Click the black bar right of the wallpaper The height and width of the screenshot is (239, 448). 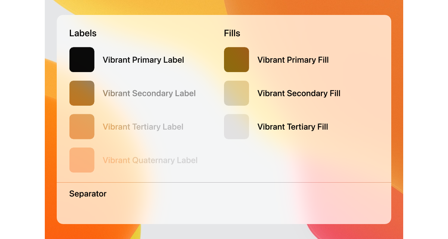(426, 119)
